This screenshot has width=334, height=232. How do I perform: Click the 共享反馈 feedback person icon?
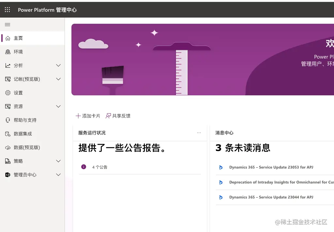point(108,116)
